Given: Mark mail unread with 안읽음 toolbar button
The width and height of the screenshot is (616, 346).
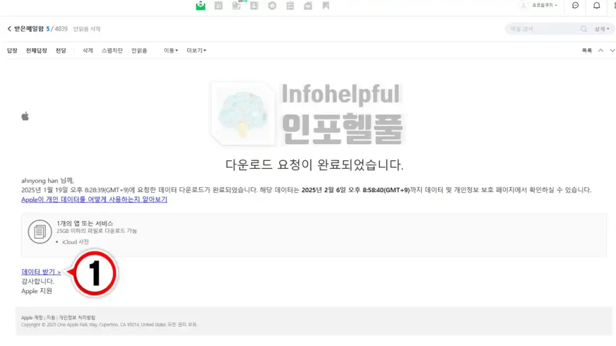Looking at the screenshot, I should click(139, 50).
